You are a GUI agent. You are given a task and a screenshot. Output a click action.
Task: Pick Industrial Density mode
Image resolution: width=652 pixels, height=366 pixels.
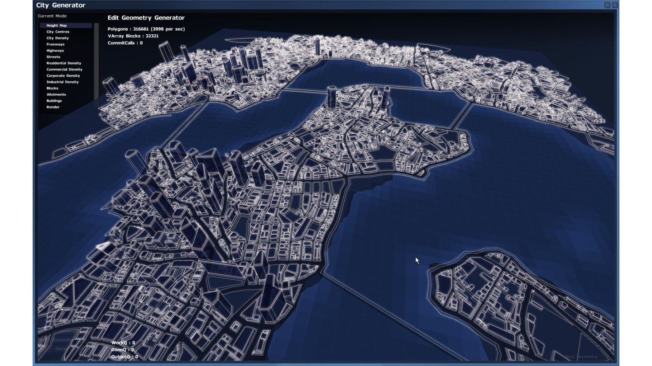62,82
